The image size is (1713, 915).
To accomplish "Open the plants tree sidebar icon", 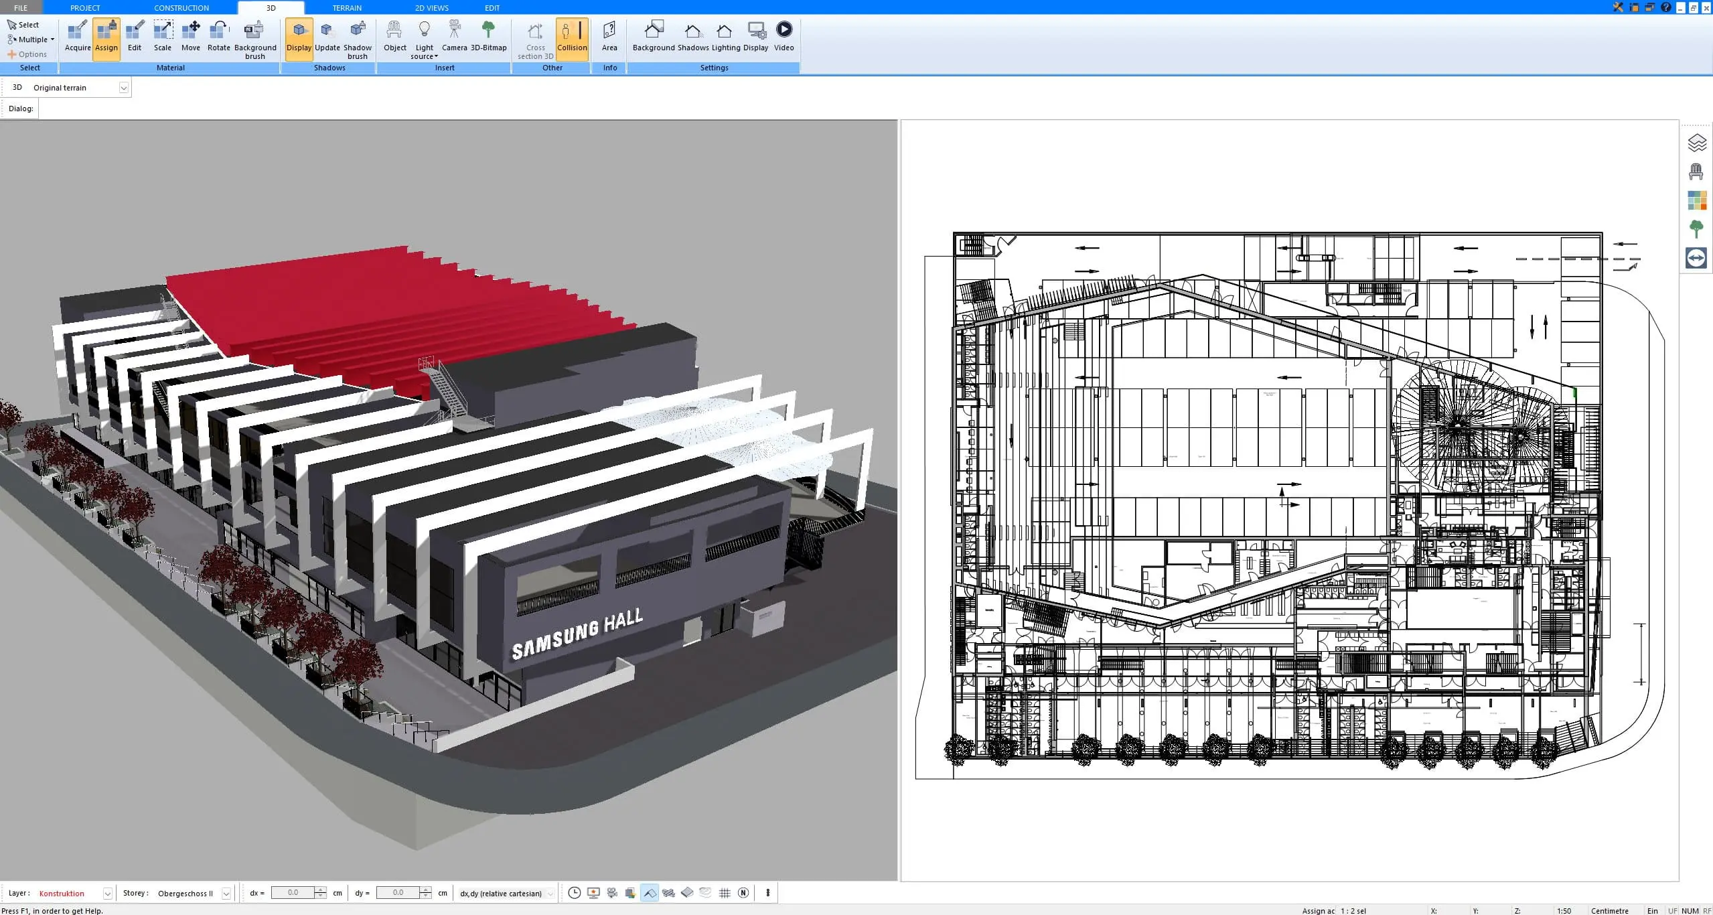I will pos(1697,229).
